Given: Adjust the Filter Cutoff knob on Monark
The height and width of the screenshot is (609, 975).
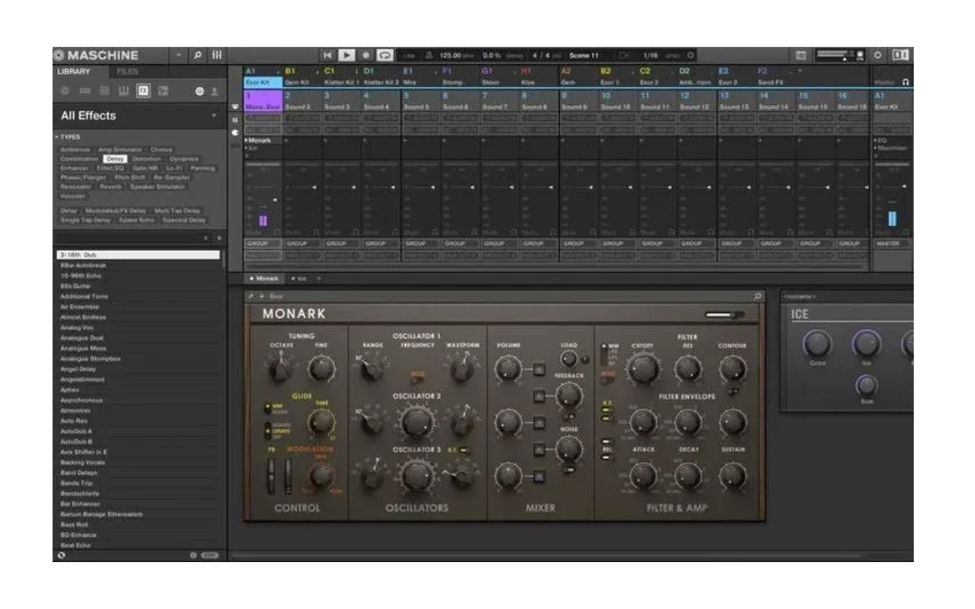Looking at the screenshot, I should coord(641,370).
